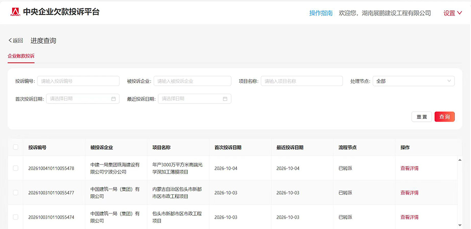Check the row for complaint 2026100310110055477
The width and height of the screenshot is (471, 229).
pos(16,193)
